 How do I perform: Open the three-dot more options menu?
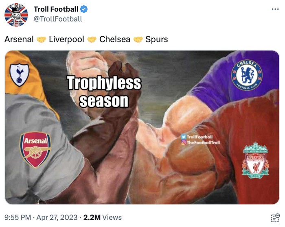pyautogui.click(x=275, y=9)
